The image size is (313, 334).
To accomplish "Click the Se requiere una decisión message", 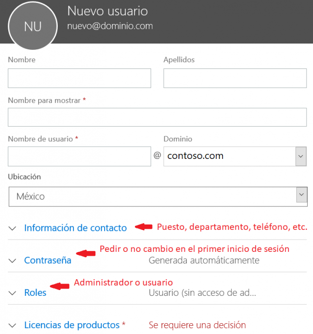I will 197,325.
